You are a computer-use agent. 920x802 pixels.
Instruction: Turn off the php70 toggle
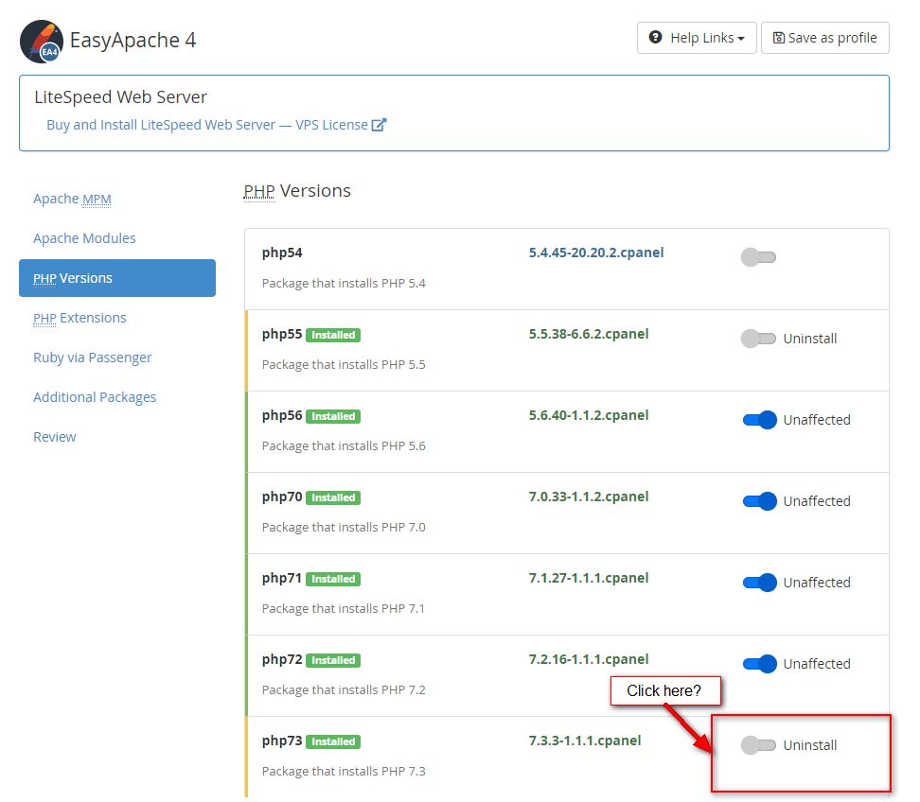760,501
